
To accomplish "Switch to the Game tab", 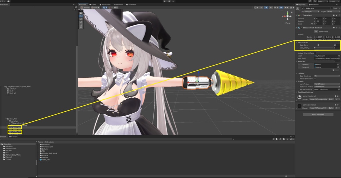I will pos(93,5).
